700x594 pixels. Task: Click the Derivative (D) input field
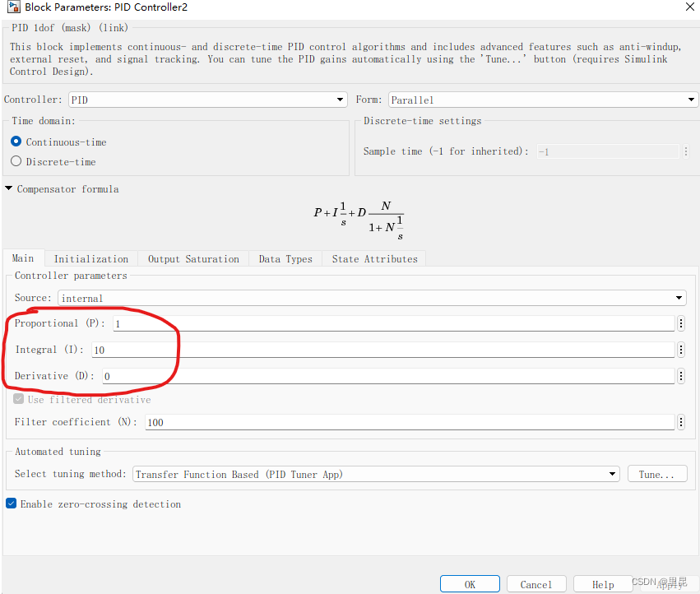click(388, 376)
